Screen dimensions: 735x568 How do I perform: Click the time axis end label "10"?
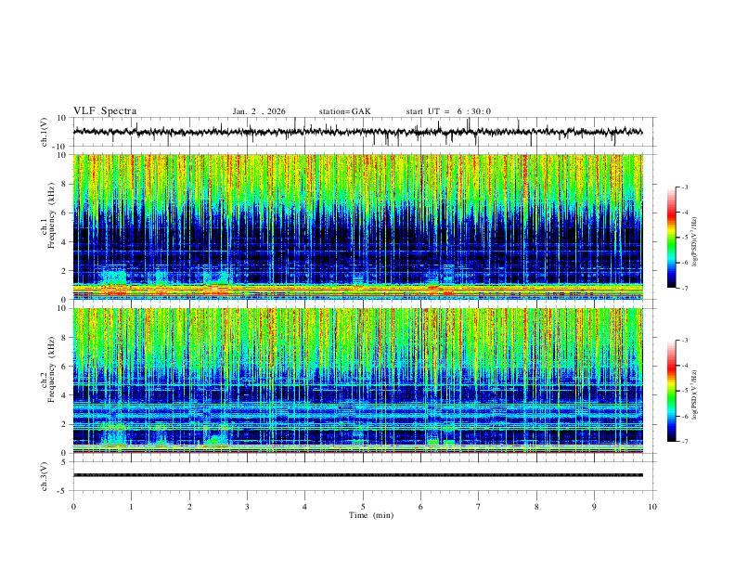point(652,507)
